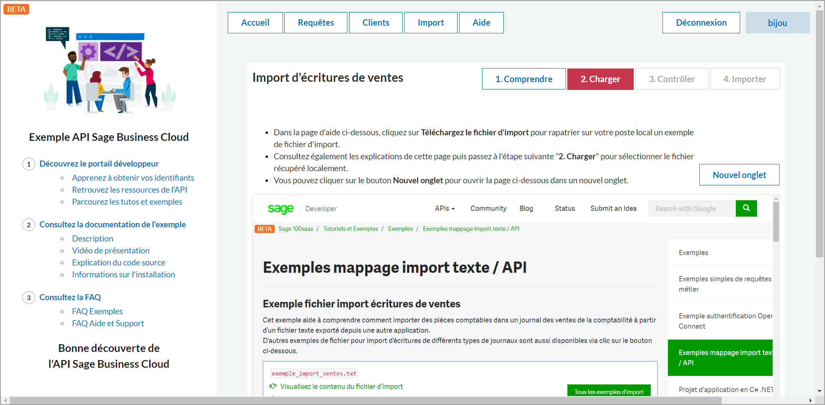
Task: Open Retrouvez les ressources de l'API
Action: [x=129, y=190]
